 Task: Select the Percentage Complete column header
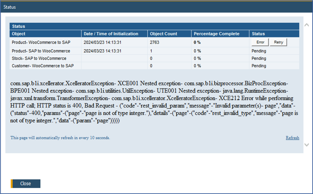pyautogui.click(x=216, y=34)
